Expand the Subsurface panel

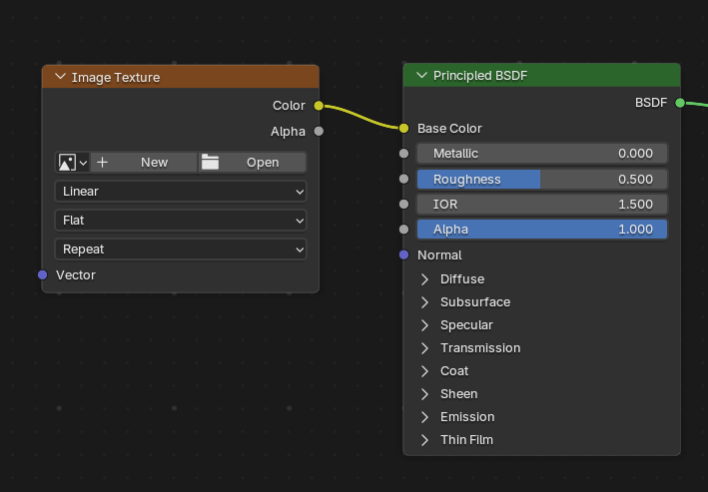424,302
